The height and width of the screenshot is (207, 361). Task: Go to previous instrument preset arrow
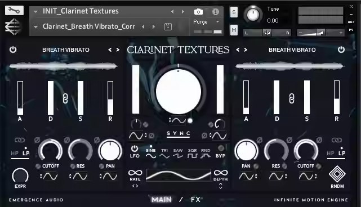[172, 11]
